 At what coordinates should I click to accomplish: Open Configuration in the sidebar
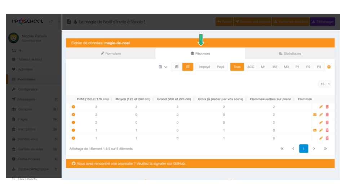pyautogui.click(x=28, y=89)
